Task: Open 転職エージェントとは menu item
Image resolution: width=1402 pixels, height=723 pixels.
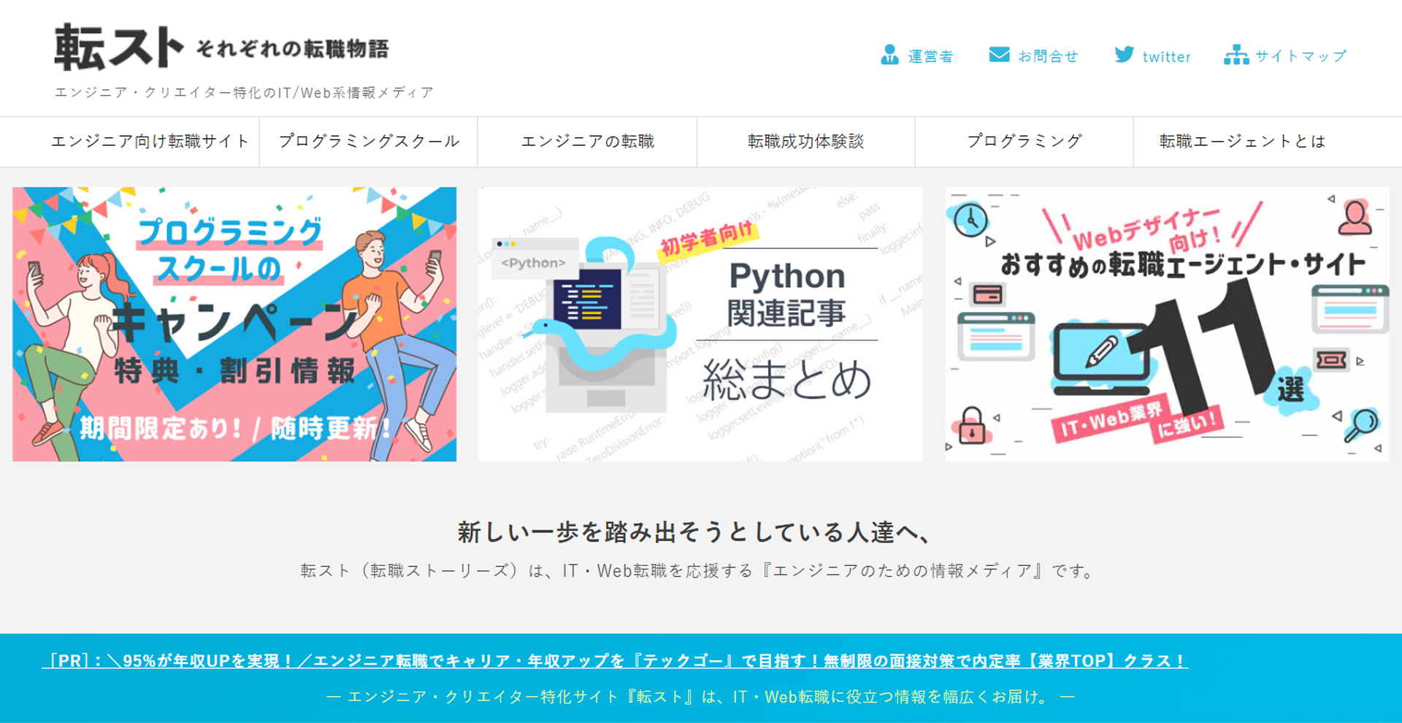Action: pos(1242,142)
